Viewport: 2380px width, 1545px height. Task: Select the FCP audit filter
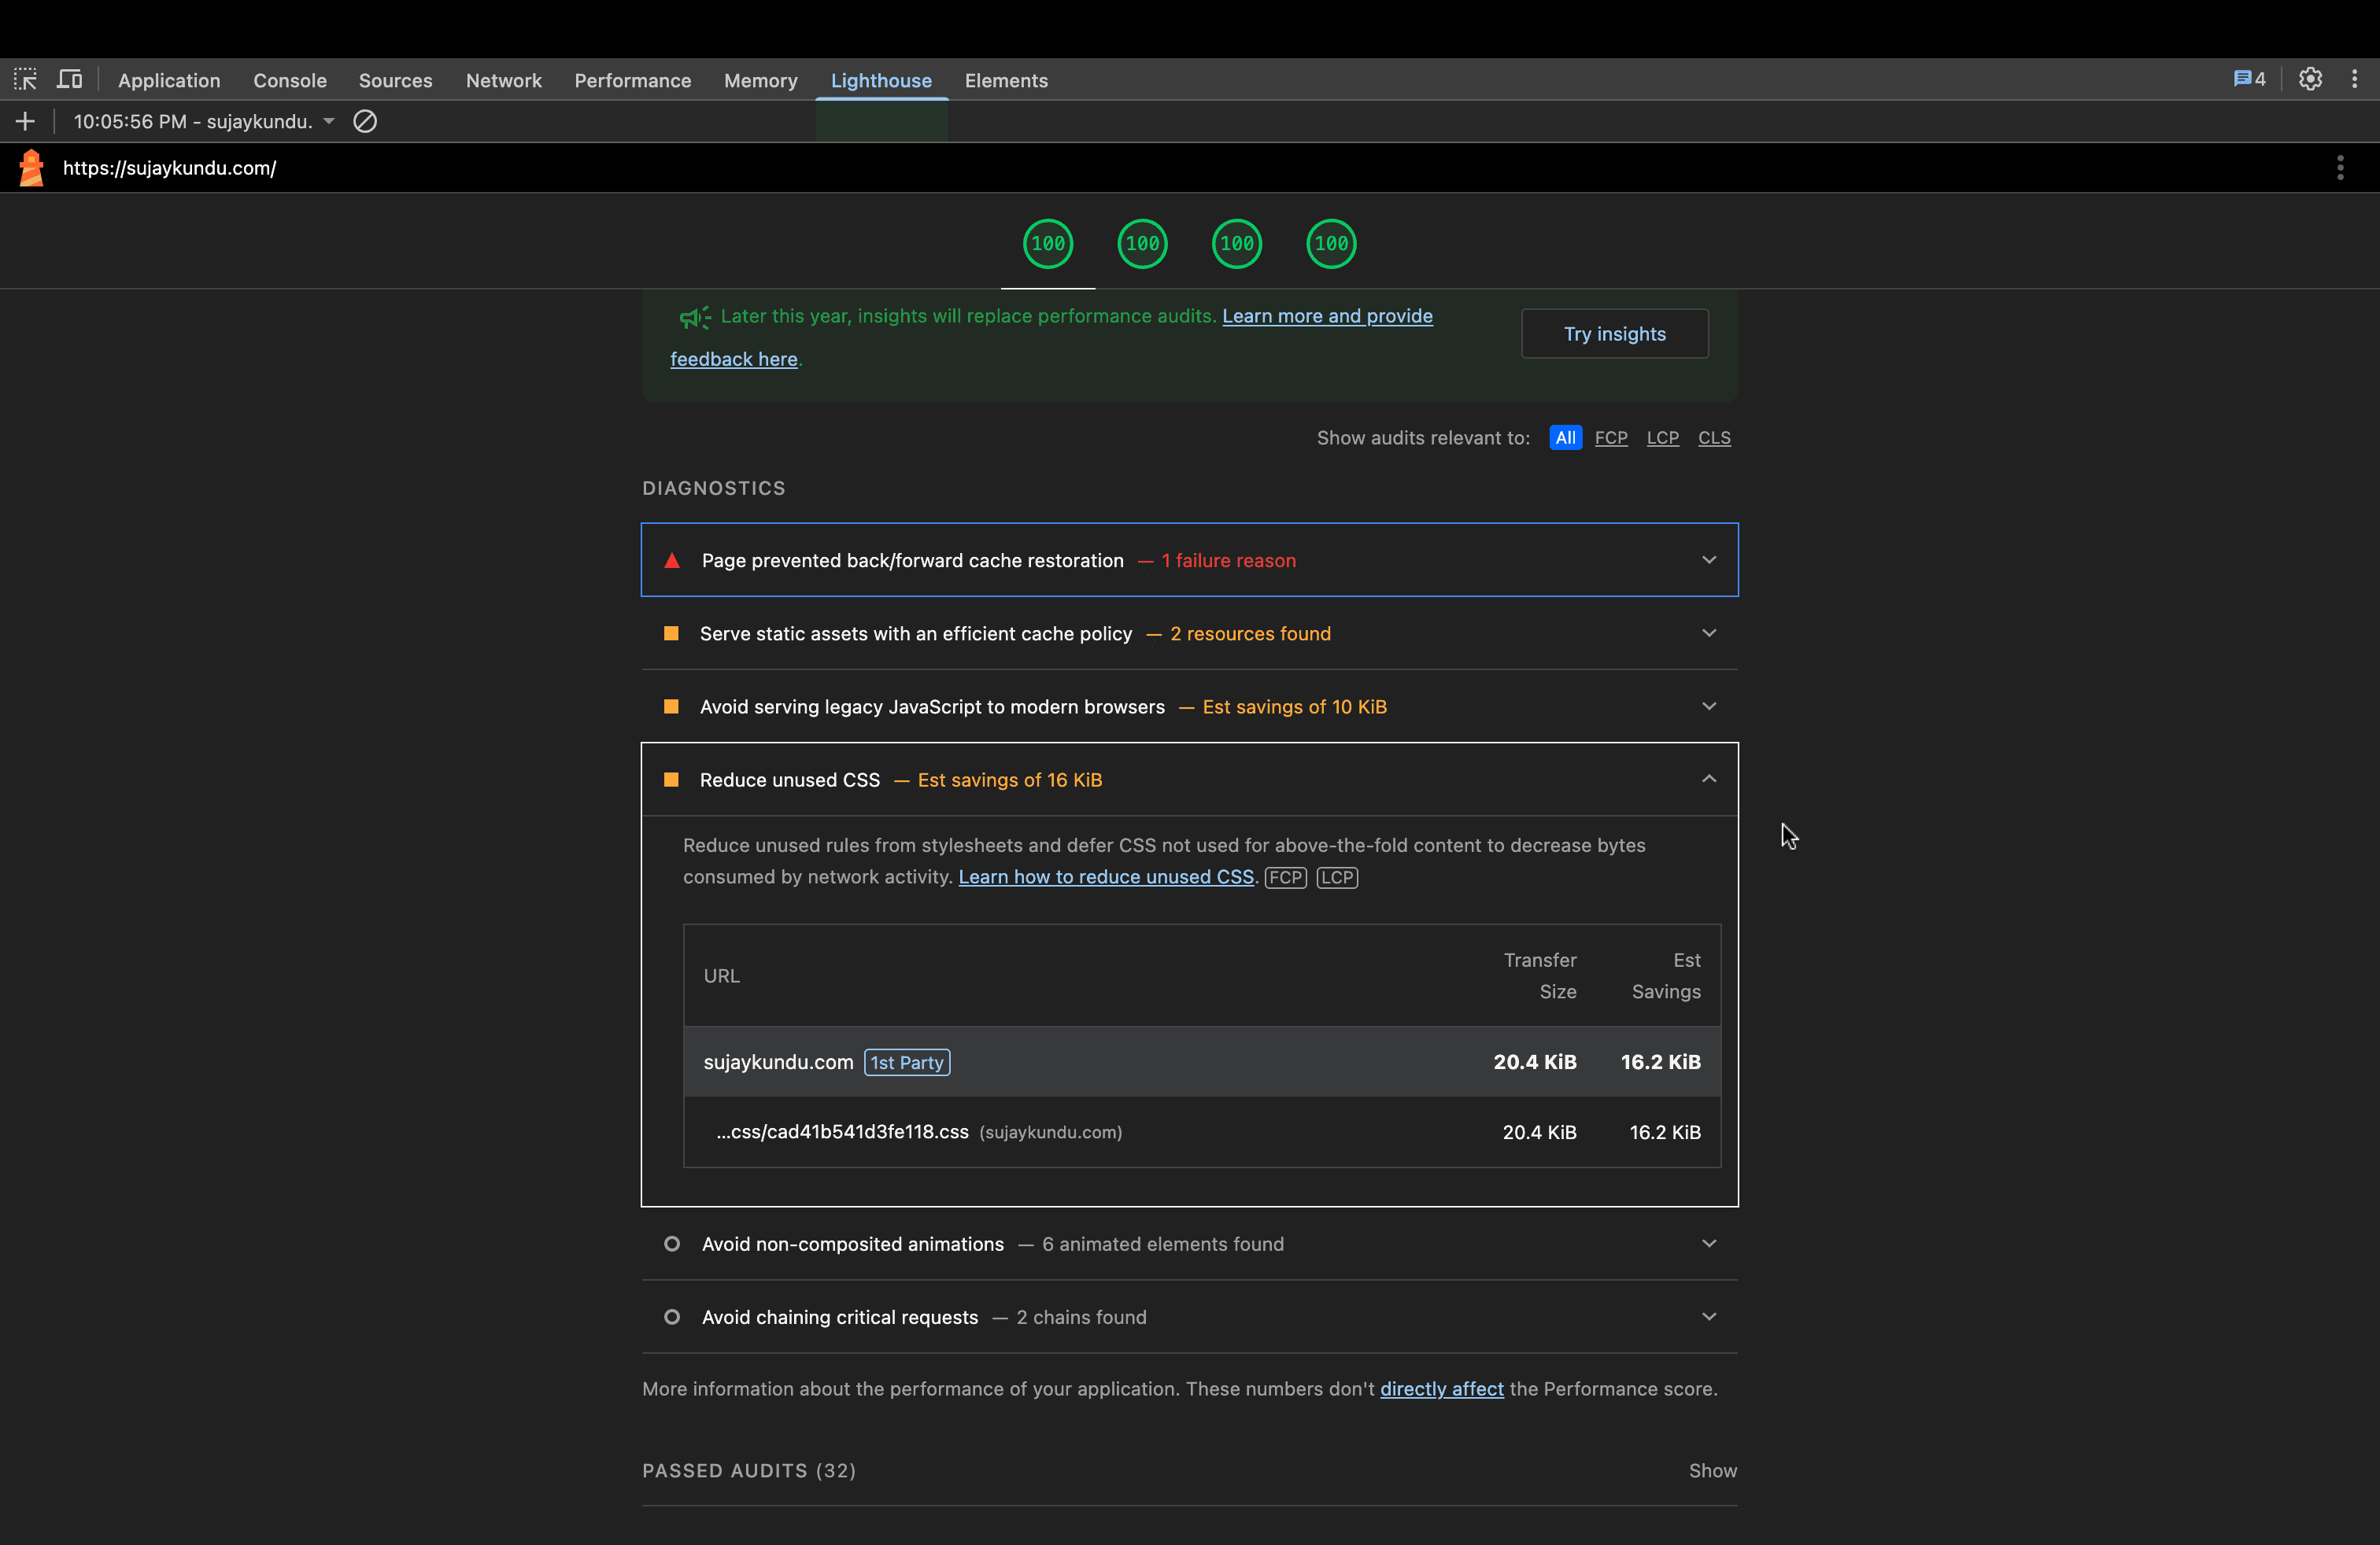(1610, 437)
